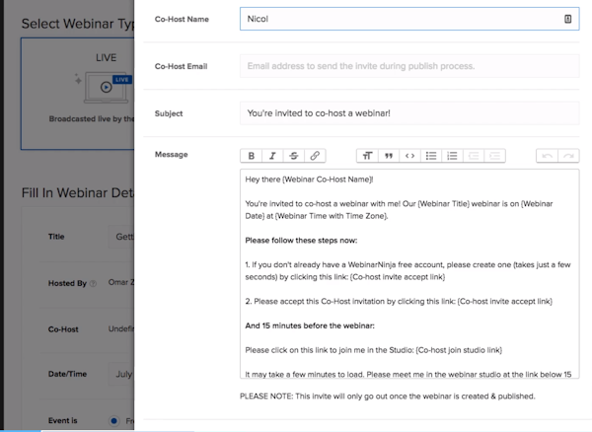Click the Co-Host Name input field
Image resolution: width=592 pixels, height=432 pixels.
tap(395, 19)
